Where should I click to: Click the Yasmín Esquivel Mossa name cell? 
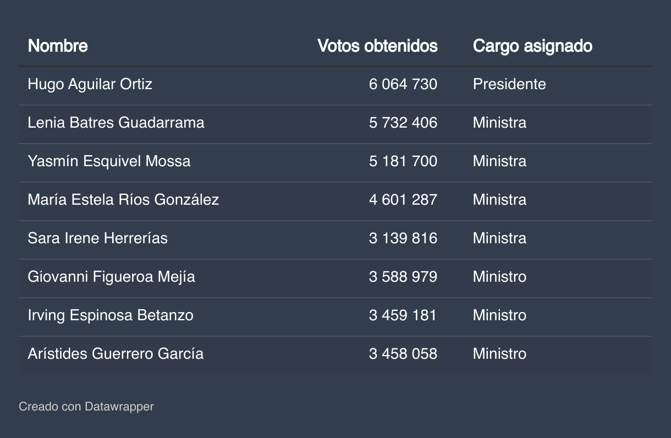[109, 161]
